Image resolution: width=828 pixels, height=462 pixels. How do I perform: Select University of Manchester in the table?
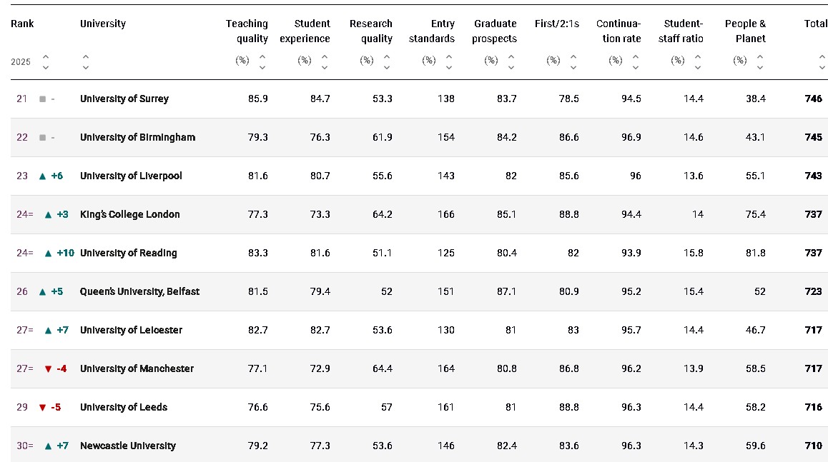coord(137,368)
